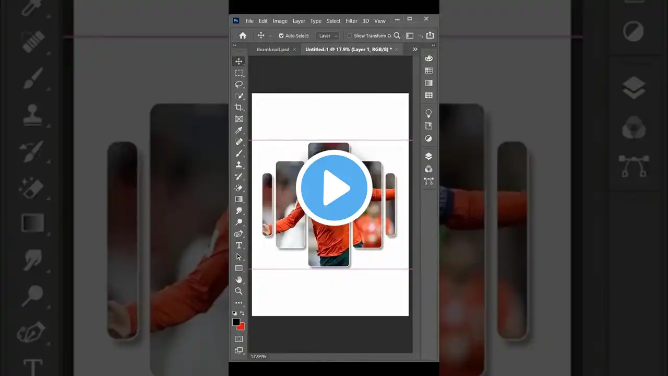Image resolution: width=668 pixels, height=376 pixels.
Task: Expand the tools panel to two columns
Action: [235, 45]
